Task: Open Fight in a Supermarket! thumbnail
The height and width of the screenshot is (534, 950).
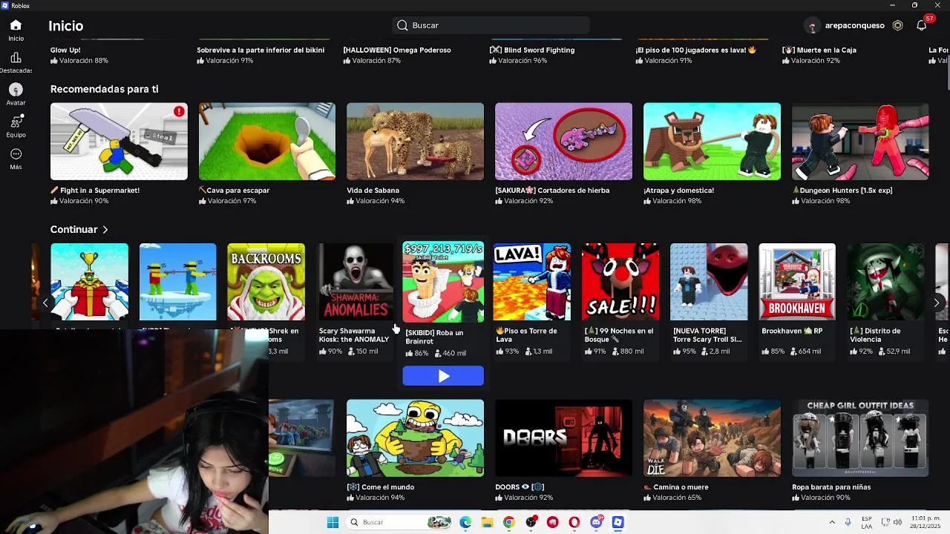Action: pyautogui.click(x=119, y=142)
